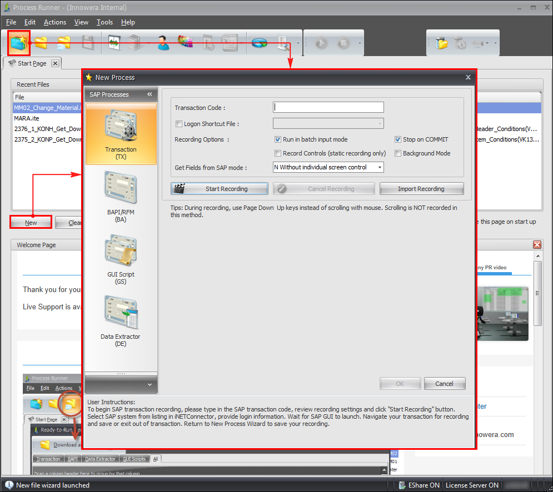Image resolution: width=553 pixels, height=492 pixels.
Task: Close the New Process dialog
Action: pyautogui.click(x=468, y=77)
